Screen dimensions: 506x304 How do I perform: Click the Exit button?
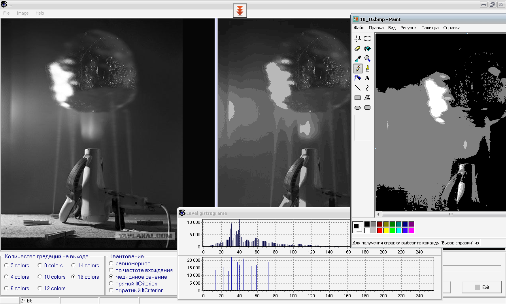(481, 287)
